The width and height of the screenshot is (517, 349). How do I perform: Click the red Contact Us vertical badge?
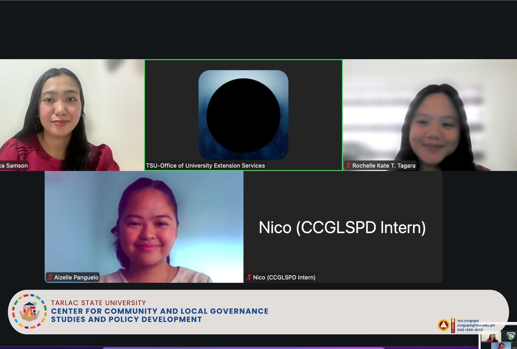[x=453, y=326]
